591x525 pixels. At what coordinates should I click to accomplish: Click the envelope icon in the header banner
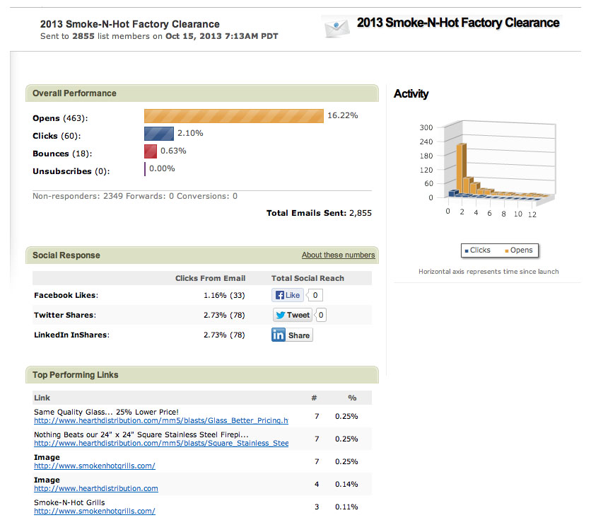tap(338, 27)
